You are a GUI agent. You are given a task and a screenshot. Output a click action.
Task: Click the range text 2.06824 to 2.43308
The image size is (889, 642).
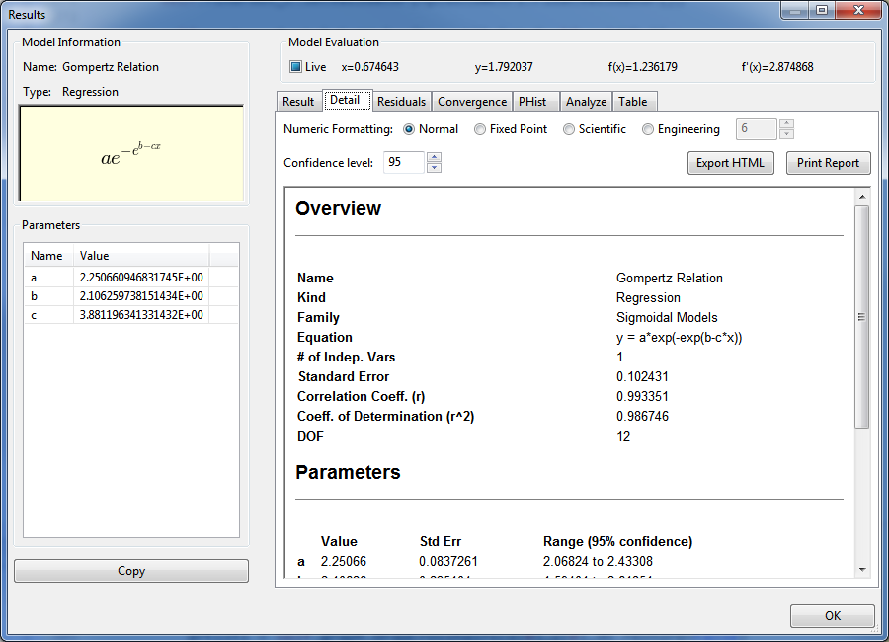tap(598, 561)
